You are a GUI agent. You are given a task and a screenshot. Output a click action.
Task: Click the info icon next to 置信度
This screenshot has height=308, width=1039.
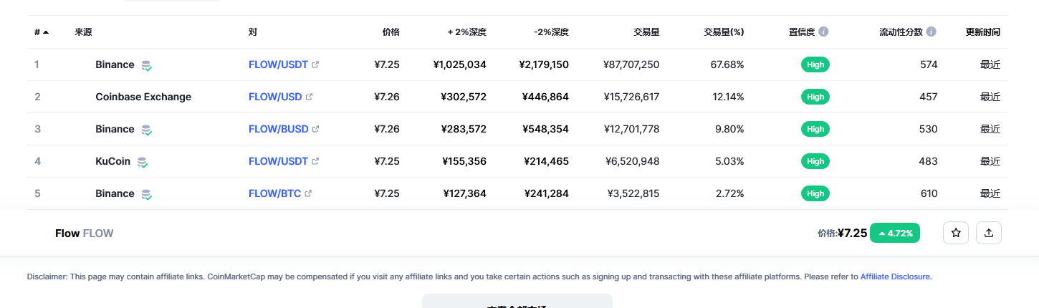click(823, 32)
